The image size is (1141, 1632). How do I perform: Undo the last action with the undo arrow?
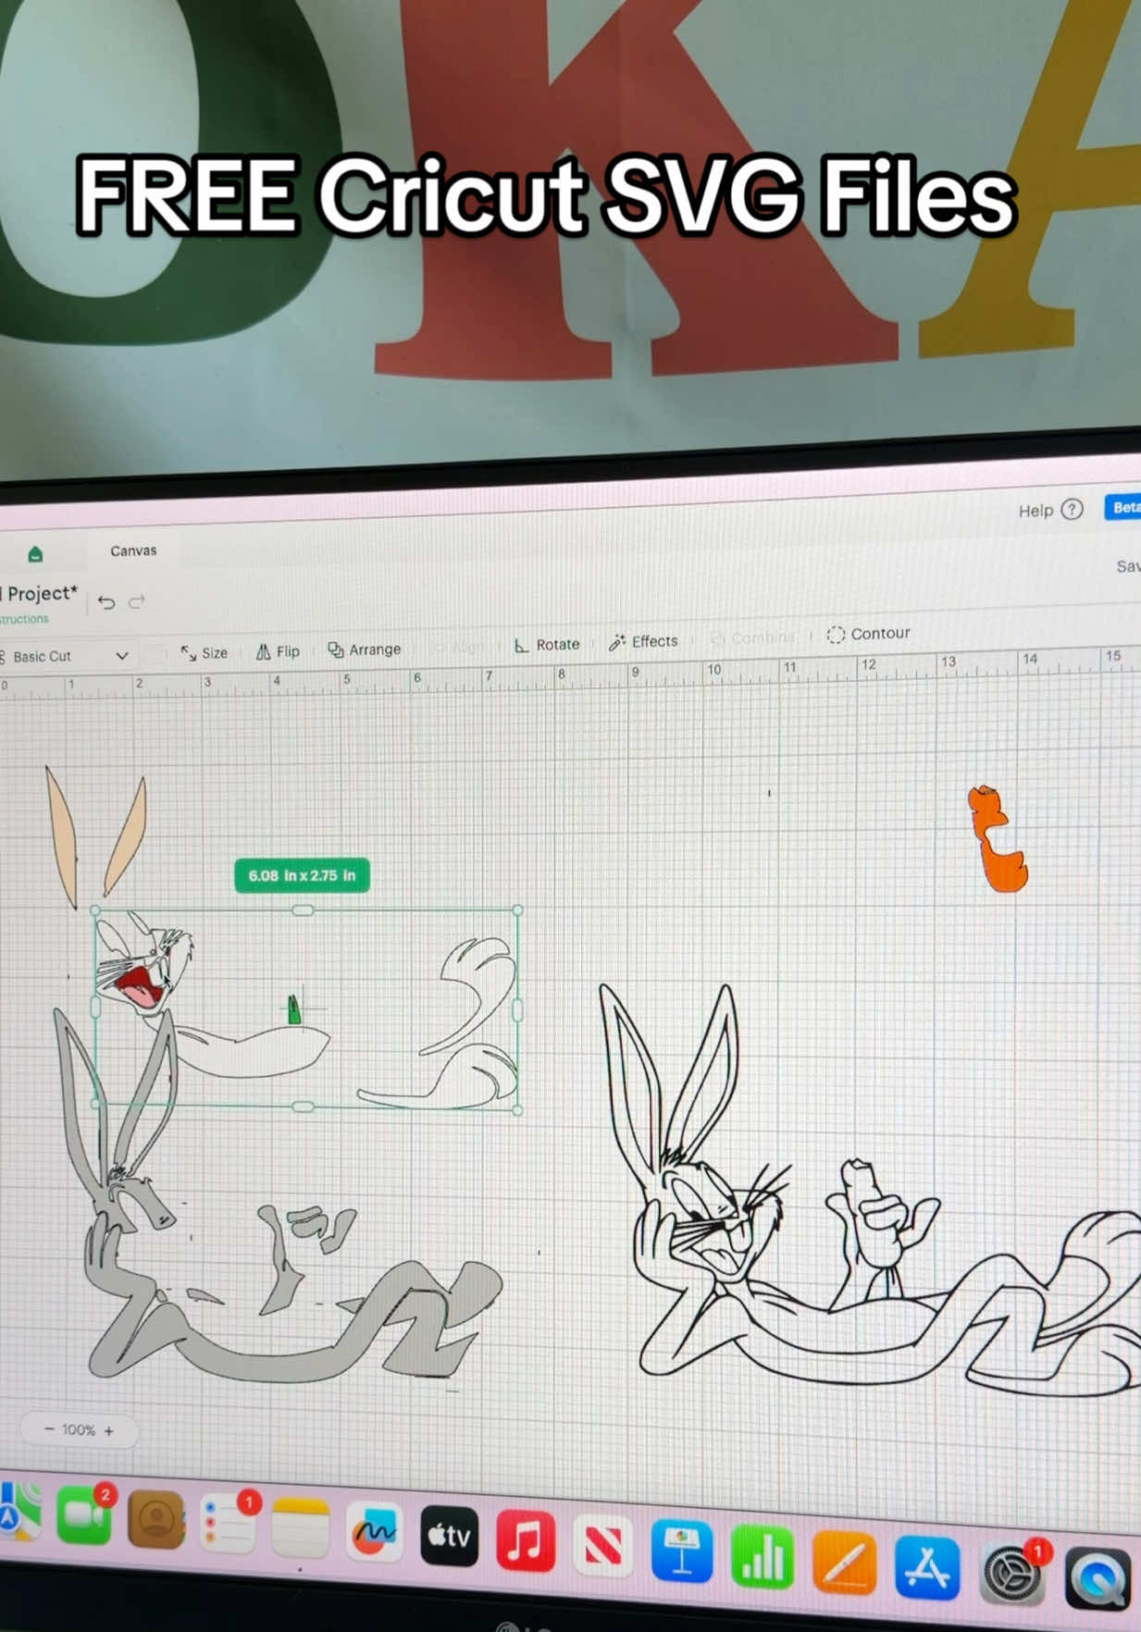tap(106, 602)
